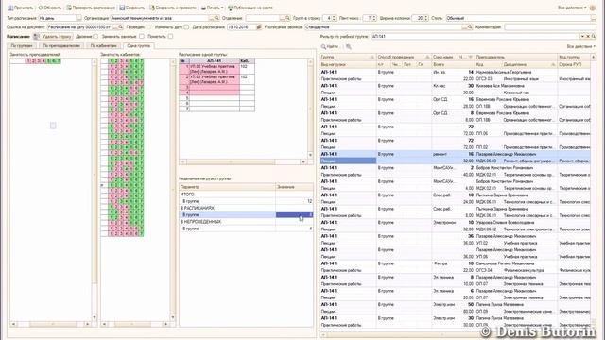The height and width of the screenshot is (340, 605).
Task: Select the В НЕПРОВЕДЕННЫХ row in weekly load
Action: 246,222
